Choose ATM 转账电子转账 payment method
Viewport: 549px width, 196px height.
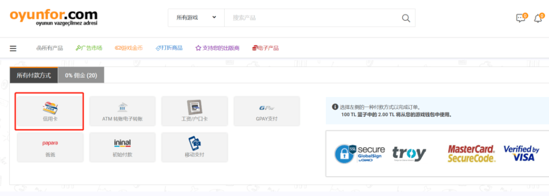tap(122, 111)
